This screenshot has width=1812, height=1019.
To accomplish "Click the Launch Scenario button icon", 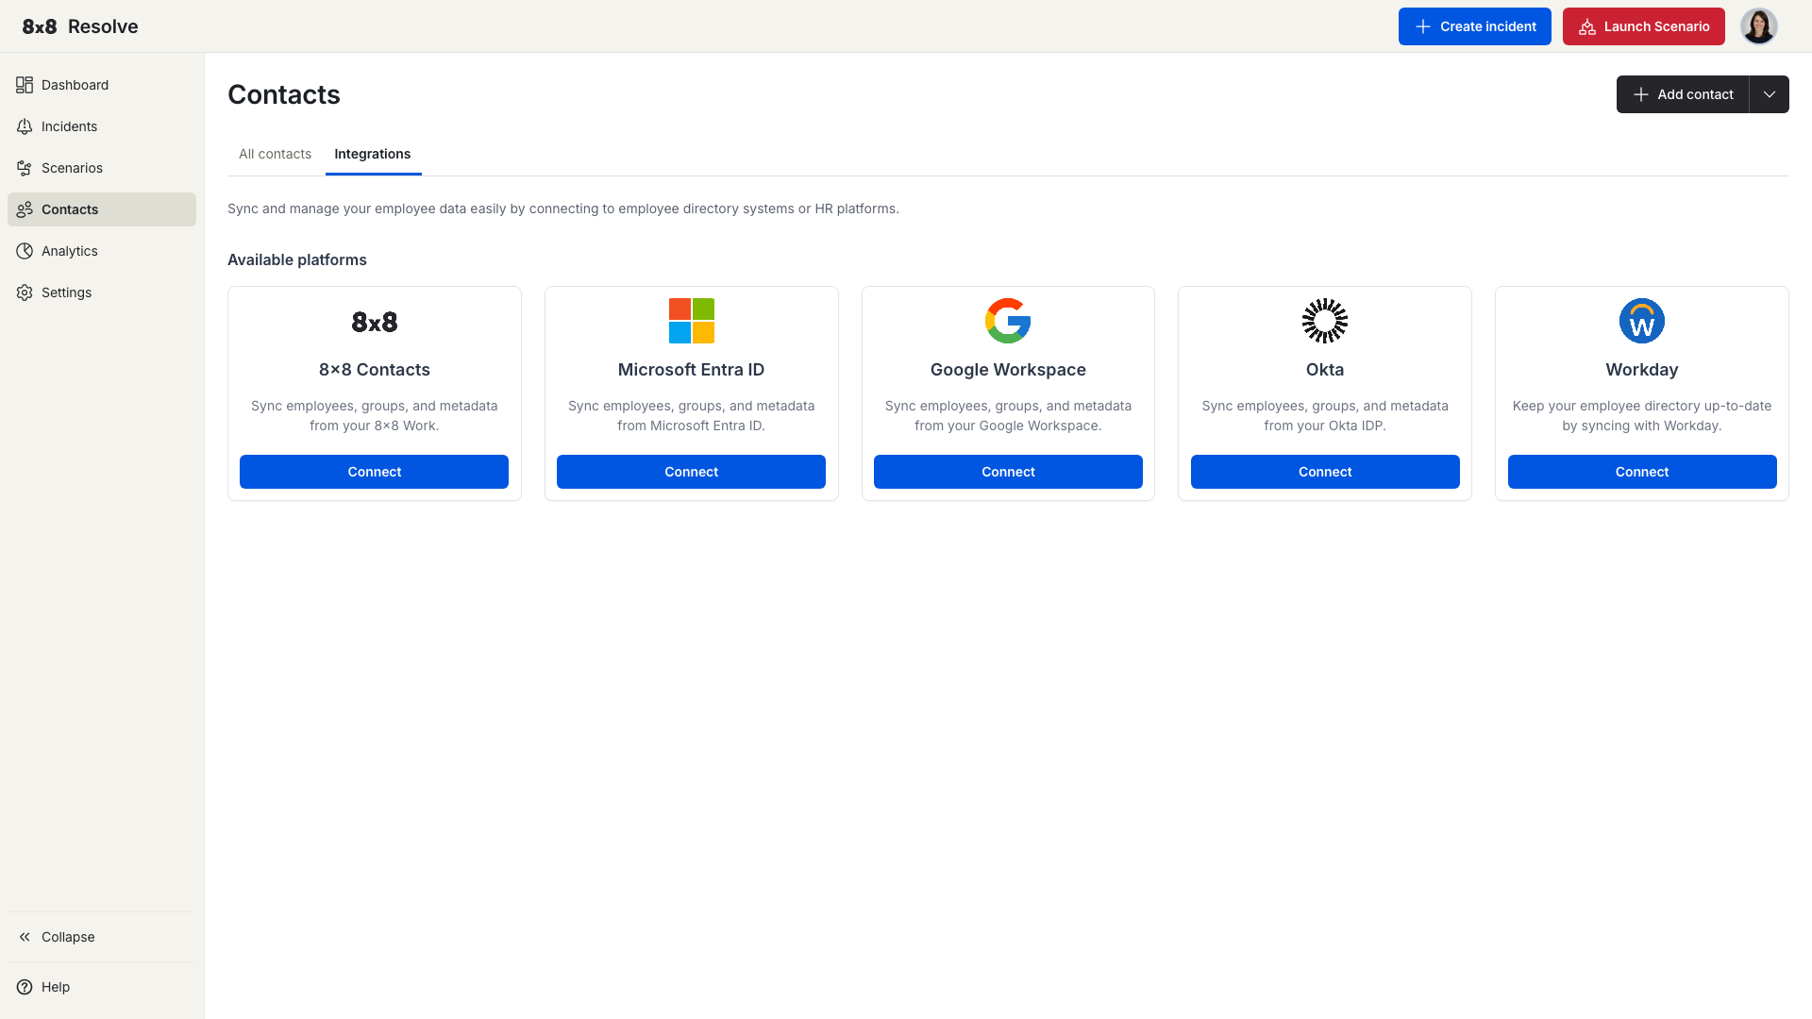I will point(1587,26).
